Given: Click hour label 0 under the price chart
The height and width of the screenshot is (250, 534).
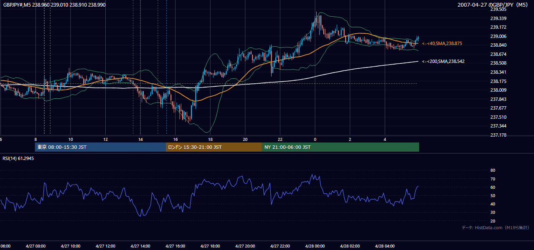Looking at the screenshot, I should coord(315,140).
